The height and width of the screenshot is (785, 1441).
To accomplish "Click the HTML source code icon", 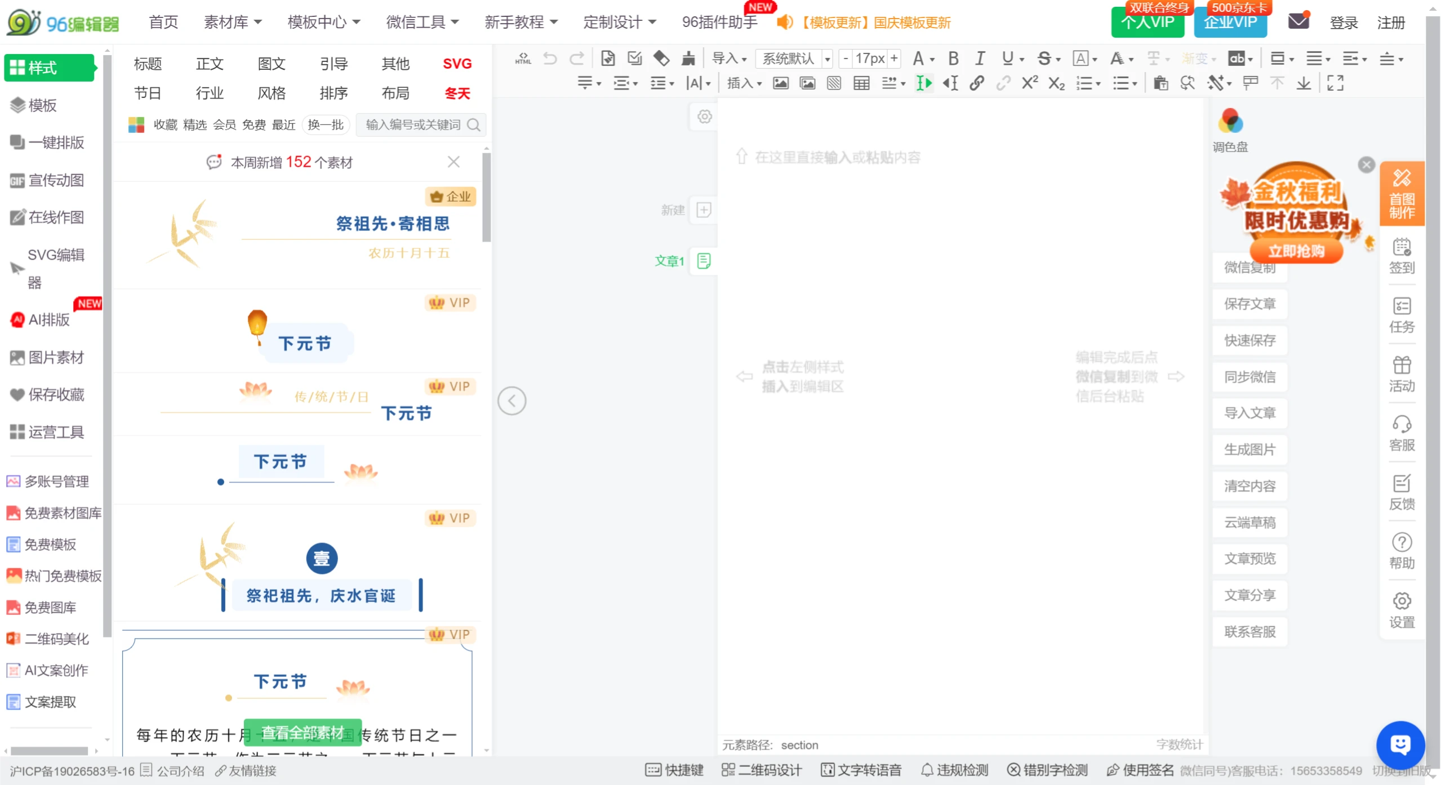I will (x=523, y=59).
